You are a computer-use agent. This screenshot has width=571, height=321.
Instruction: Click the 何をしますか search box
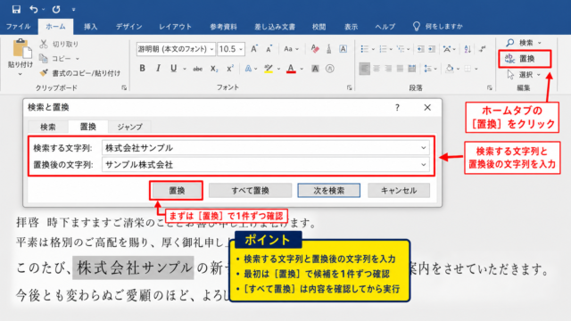point(438,27)
